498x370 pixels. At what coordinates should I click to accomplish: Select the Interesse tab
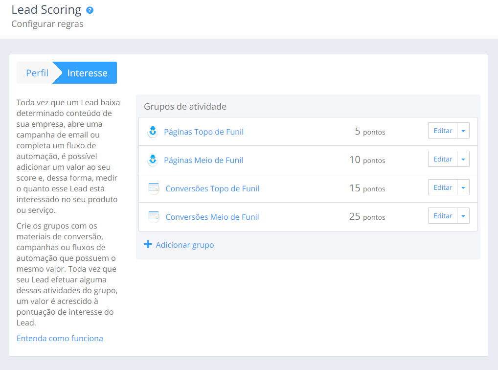pyautogui.click(x=87, y=73)
